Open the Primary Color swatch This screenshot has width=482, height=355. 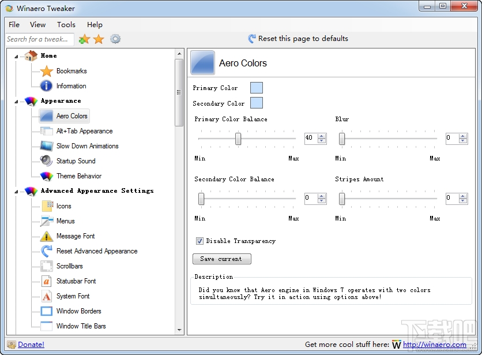tap(257, 88)
